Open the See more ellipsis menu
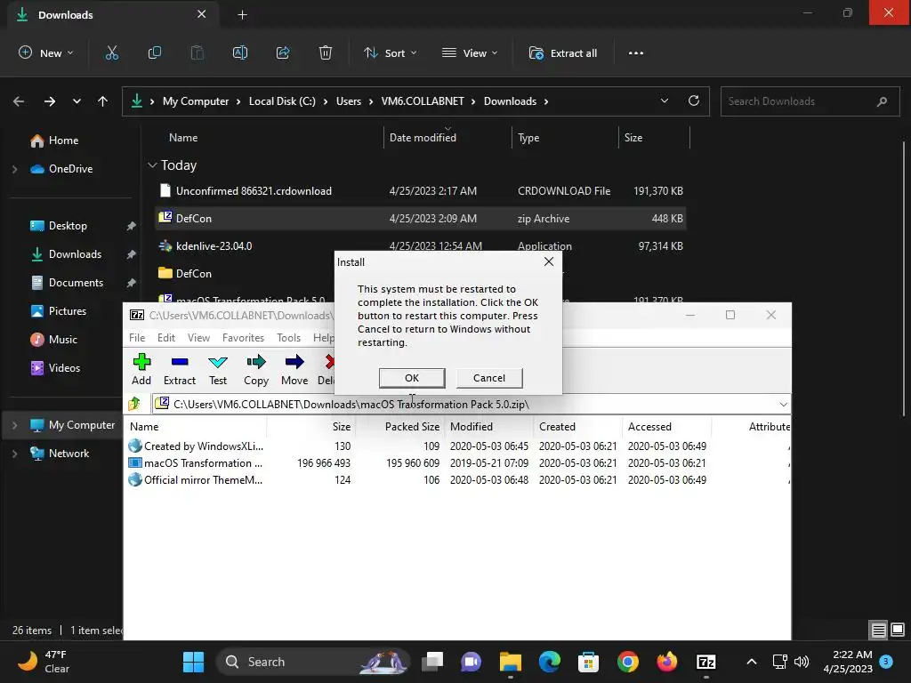 click(x=635, y=52)
